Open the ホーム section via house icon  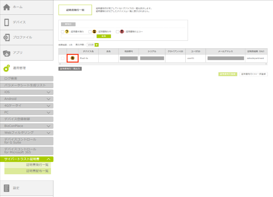pos(6,7)
